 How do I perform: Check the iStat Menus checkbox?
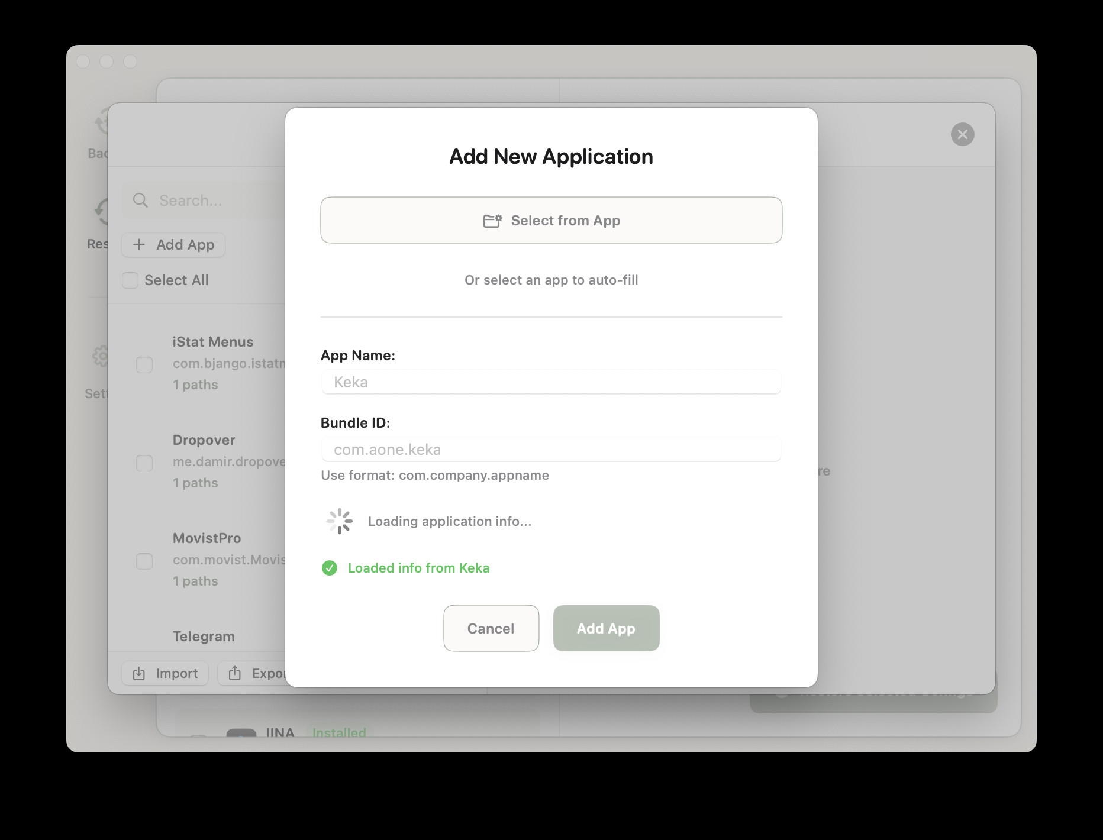coord(144,364)
